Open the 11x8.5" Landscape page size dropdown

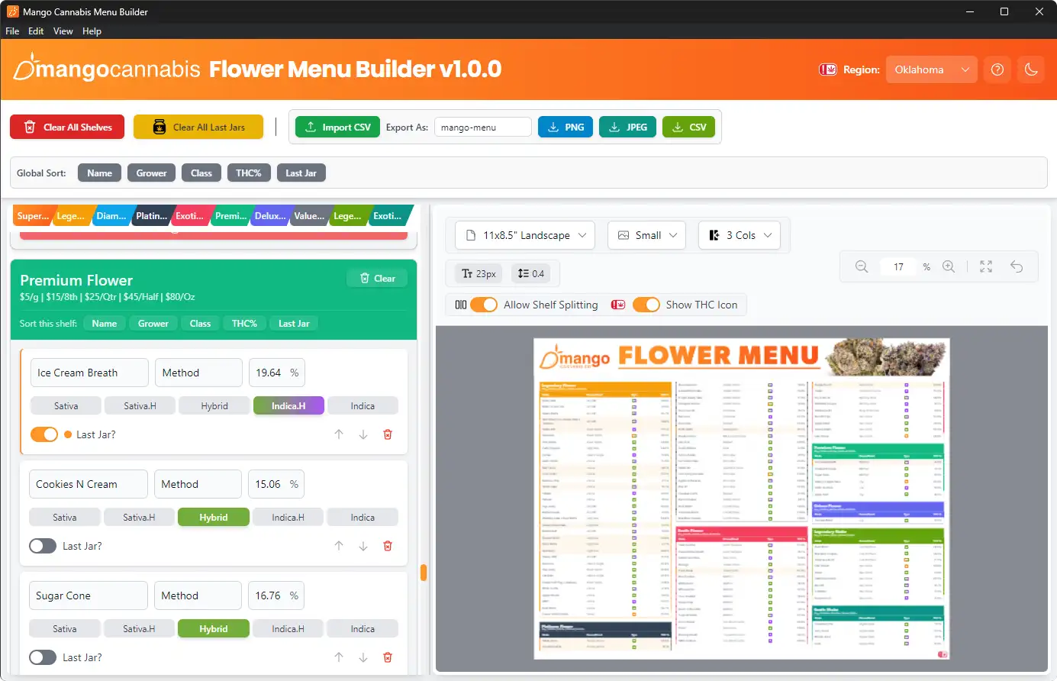(x=525, y=235)
